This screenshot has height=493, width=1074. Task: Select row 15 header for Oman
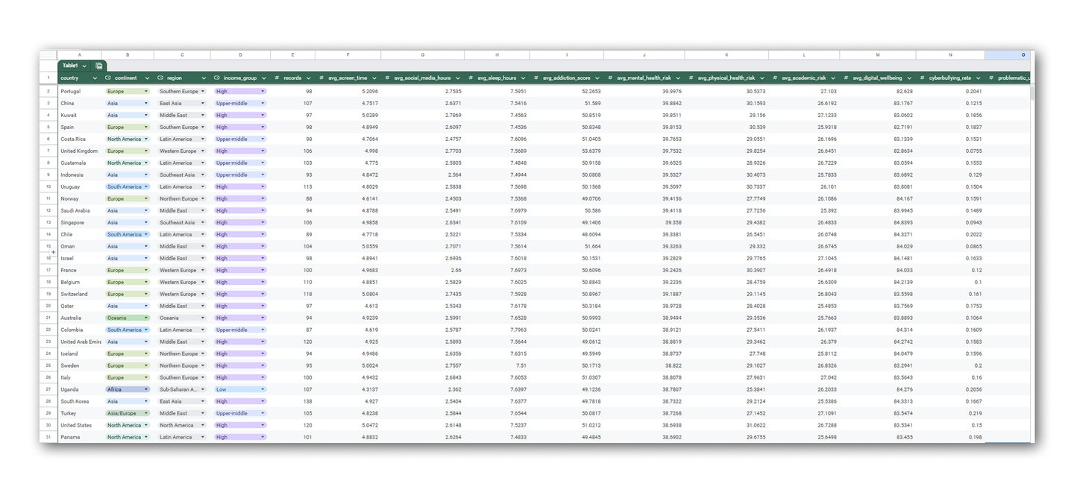tap(48, 246)
